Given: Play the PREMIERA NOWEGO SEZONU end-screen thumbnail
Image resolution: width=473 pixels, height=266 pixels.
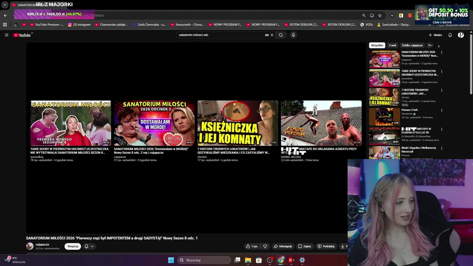Looking at the screenshot, I should (x=71, y=123).
